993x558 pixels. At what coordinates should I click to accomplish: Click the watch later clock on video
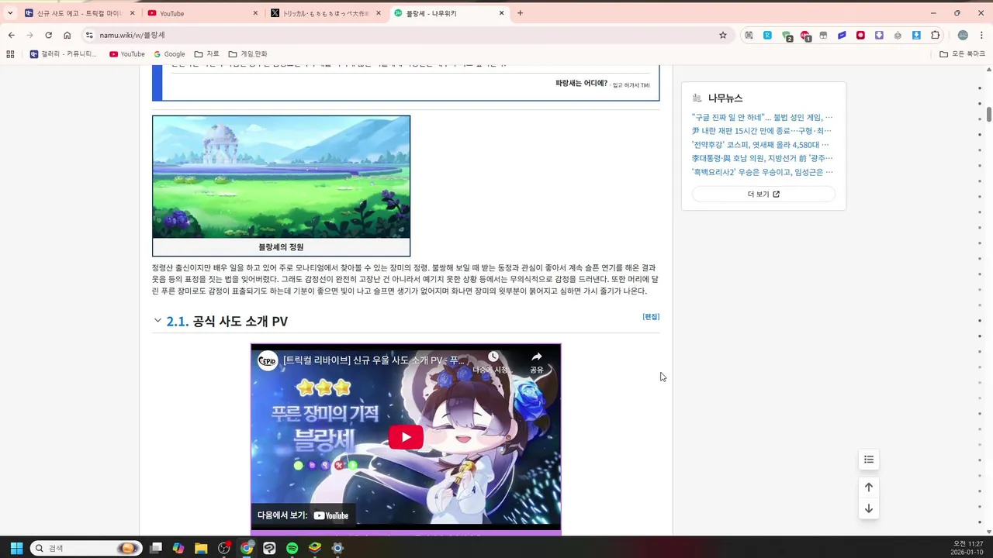[x=493, y=361]
